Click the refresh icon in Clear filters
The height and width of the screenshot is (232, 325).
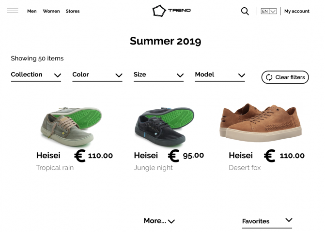(269, 77)
